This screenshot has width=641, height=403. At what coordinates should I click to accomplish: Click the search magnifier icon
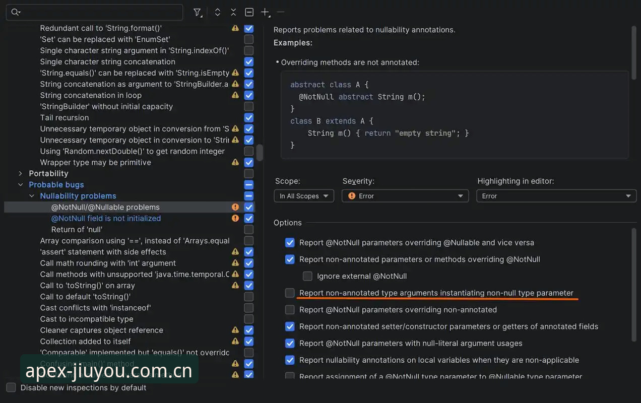pos(16,12)
